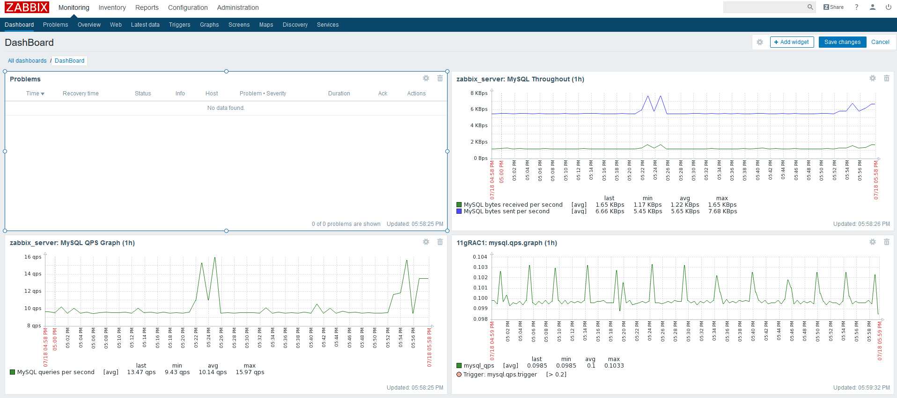Click the right-middle resize handle of Problems widget
Image resolution: width=897 pixels, height=398 pixels.
pos(447,151)
